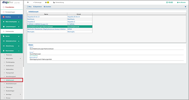Screen dimensions: 189x100
Task: Open Fahrzeuge under Stammdaten in sidebar
Action: 12,87
